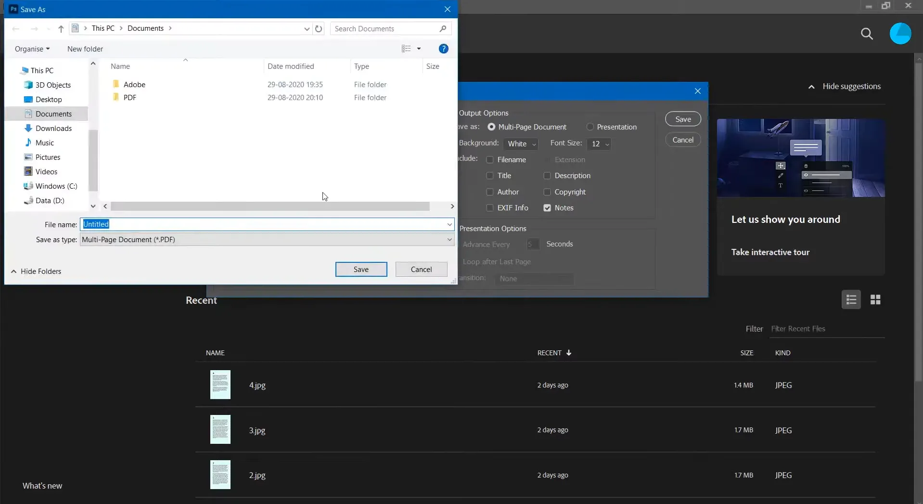Image resolution: width=923 pixels, height=504 pixels.
Task: Open the Save as type dropdown
Action: [x=267, y=240]
